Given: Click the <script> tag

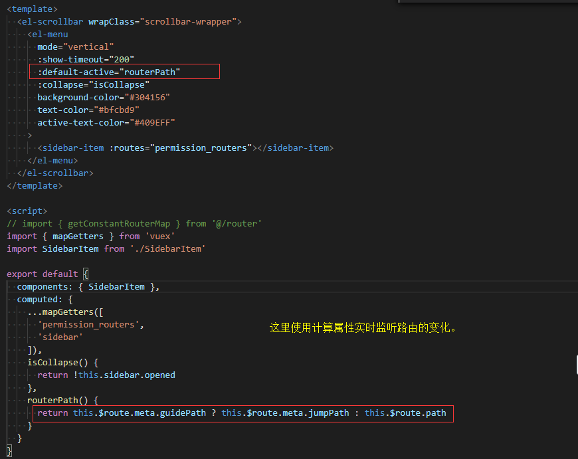Looking at the screenshot, I should click(x=27, y=211).
